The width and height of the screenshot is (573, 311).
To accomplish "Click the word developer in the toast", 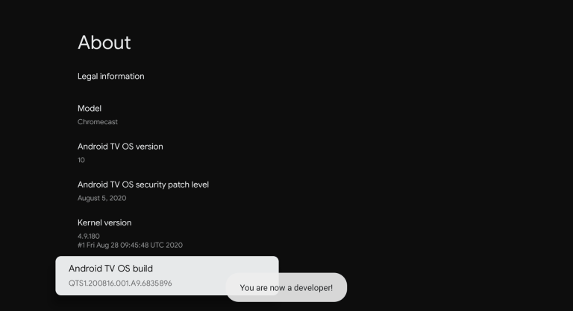I will click(x=313, y=288).
